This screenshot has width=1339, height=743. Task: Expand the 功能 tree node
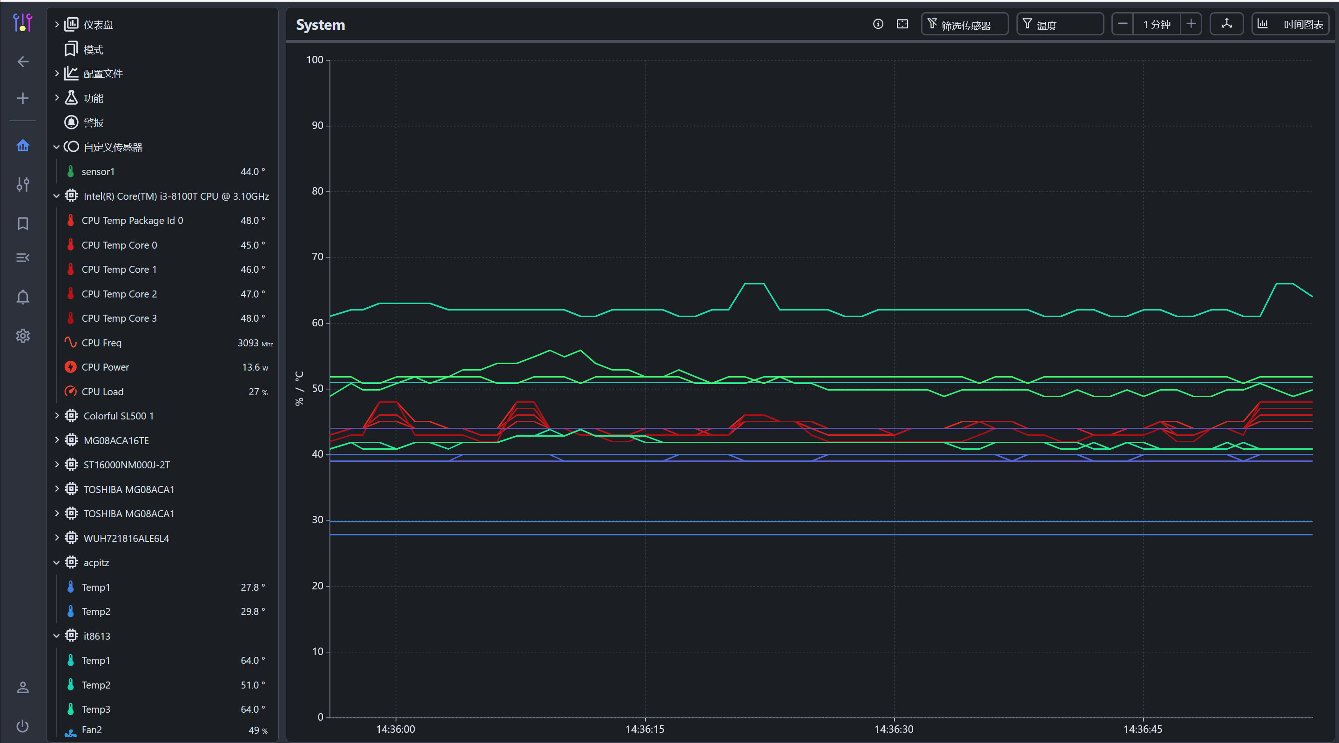point(57,98)
